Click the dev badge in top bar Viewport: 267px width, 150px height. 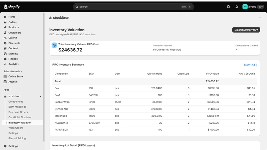point(261,7)
